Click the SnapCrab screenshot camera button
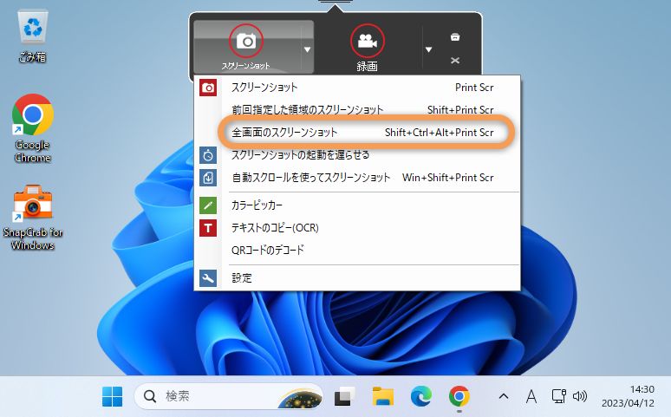Screen dimensions: 671x417 coord(246,47)
